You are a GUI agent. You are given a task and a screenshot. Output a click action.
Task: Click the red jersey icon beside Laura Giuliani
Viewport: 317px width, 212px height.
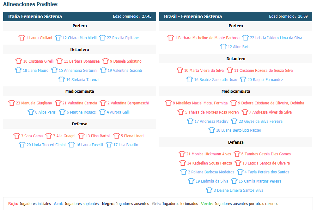click(x=21, y=38)
